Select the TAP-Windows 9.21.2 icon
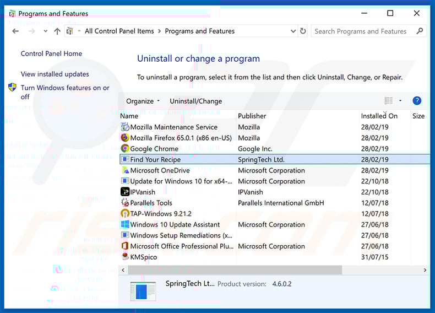 [x=125, y=214]
